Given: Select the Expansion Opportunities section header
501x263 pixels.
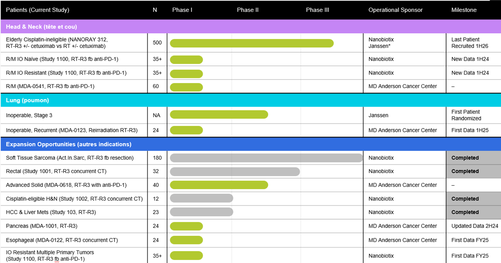Looking at the screenshot, I should [x=69, y=144].
